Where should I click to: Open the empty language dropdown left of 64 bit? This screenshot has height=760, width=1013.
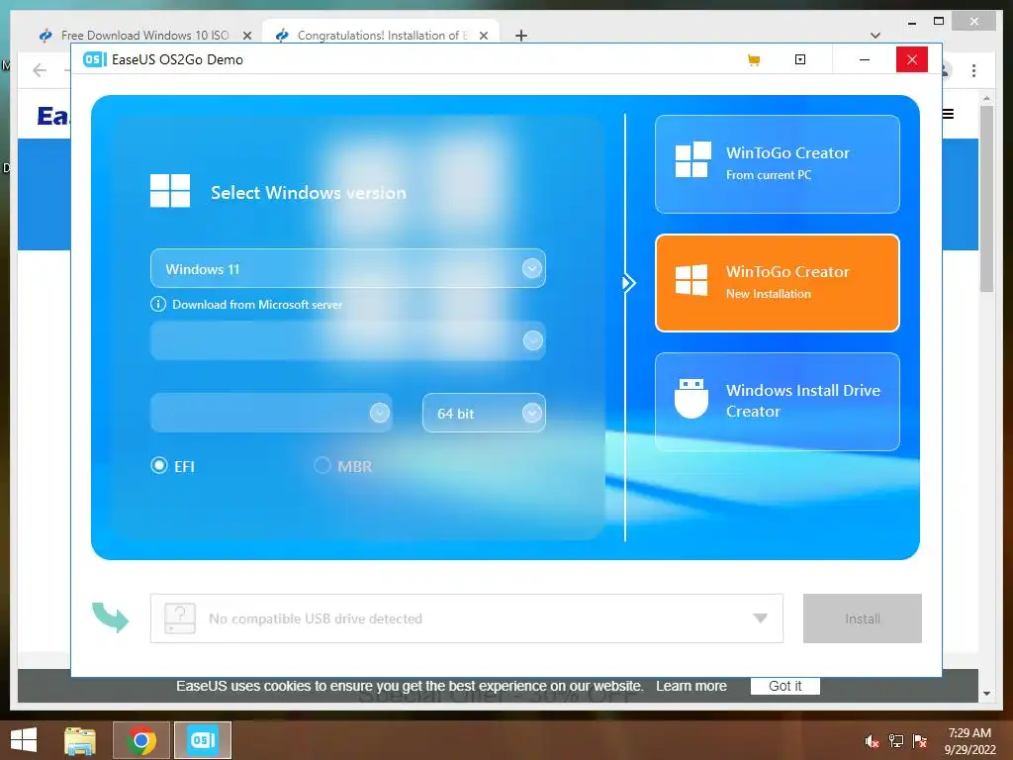(x=271, y=413)
